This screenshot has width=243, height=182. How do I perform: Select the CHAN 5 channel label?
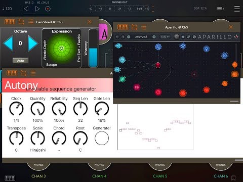160,176
